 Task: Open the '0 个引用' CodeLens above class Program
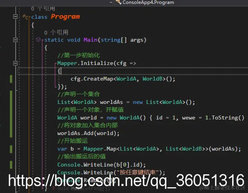click(43, 9)
